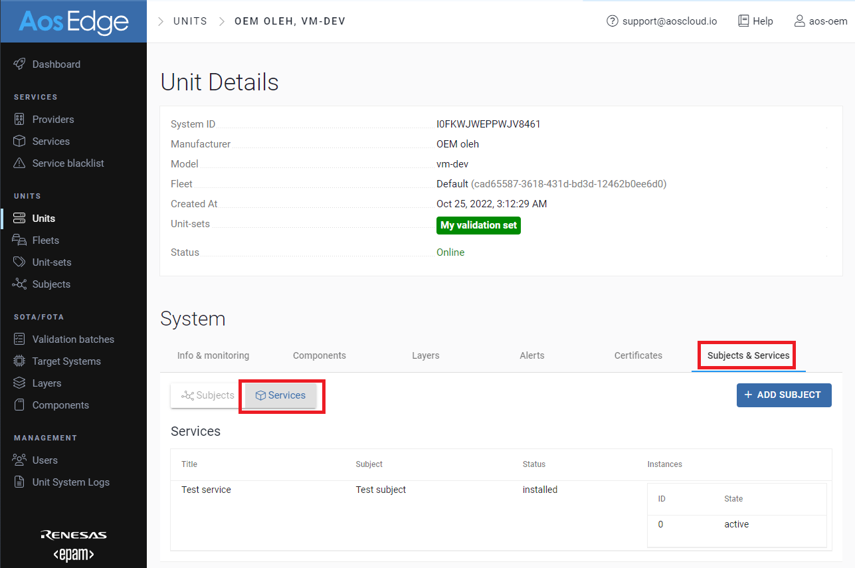855x568 pixels.
Task: Open Unit-sets from the sidebar
Action: click(x=54, y=262)
